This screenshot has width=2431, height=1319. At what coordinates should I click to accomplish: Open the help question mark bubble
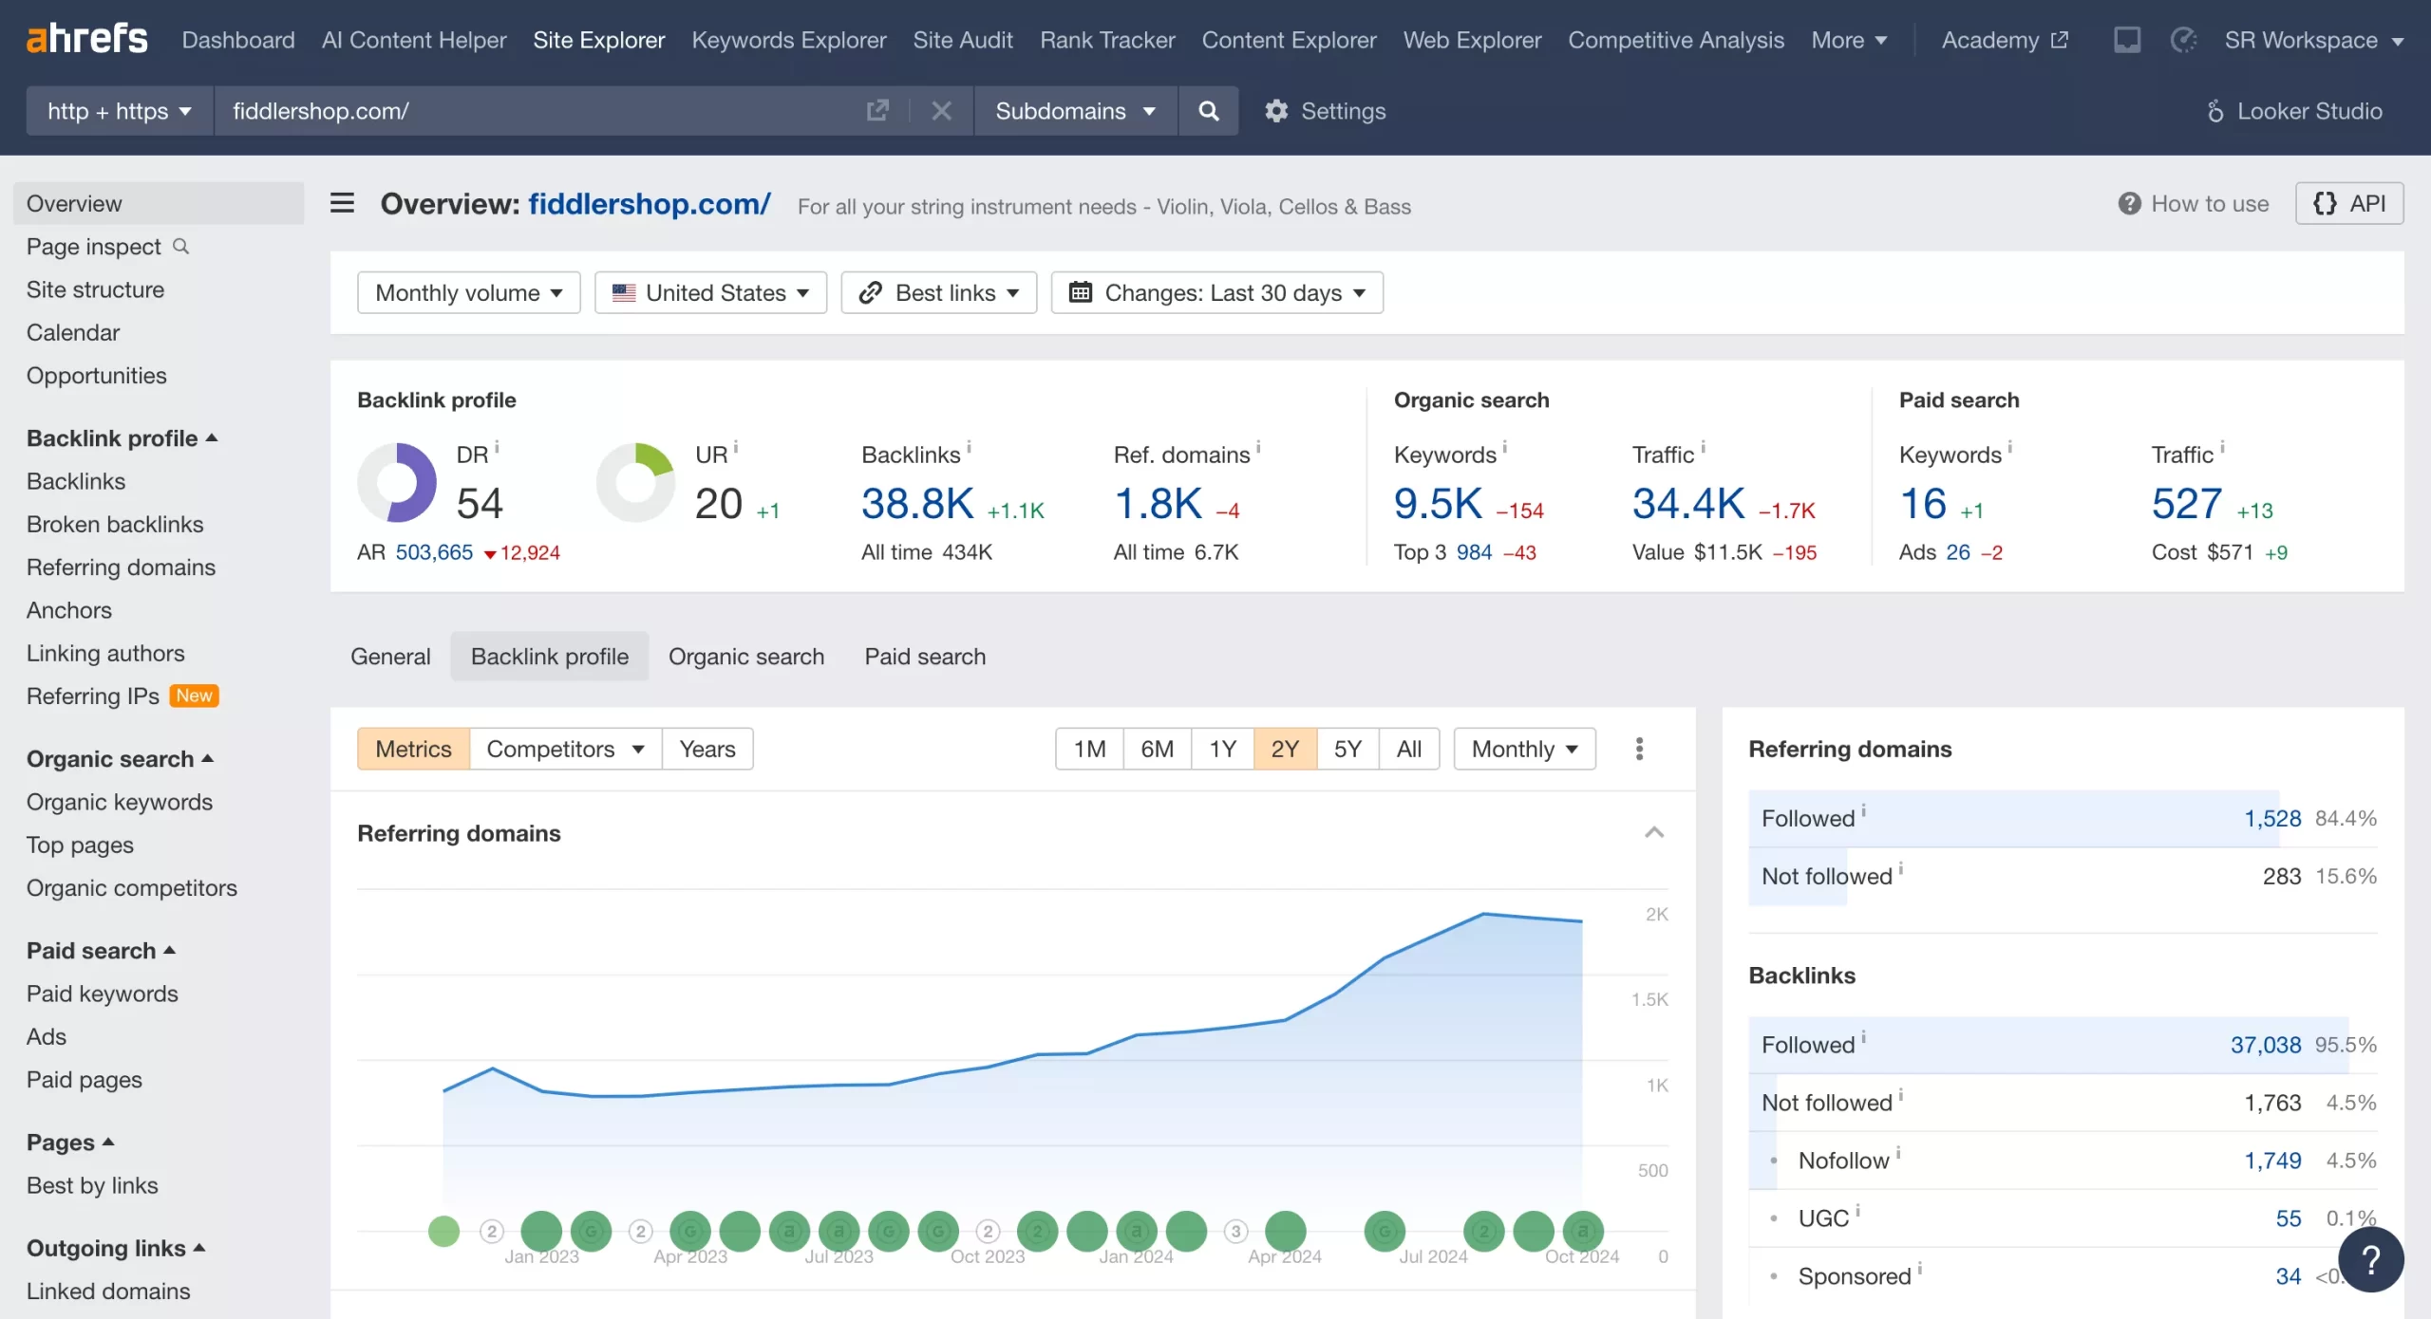[x=2370, y=1260]
